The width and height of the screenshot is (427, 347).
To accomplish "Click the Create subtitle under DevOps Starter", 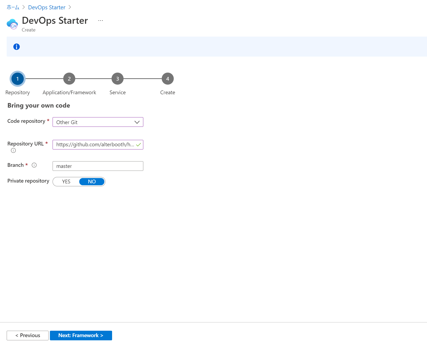I will pos(29,30).
